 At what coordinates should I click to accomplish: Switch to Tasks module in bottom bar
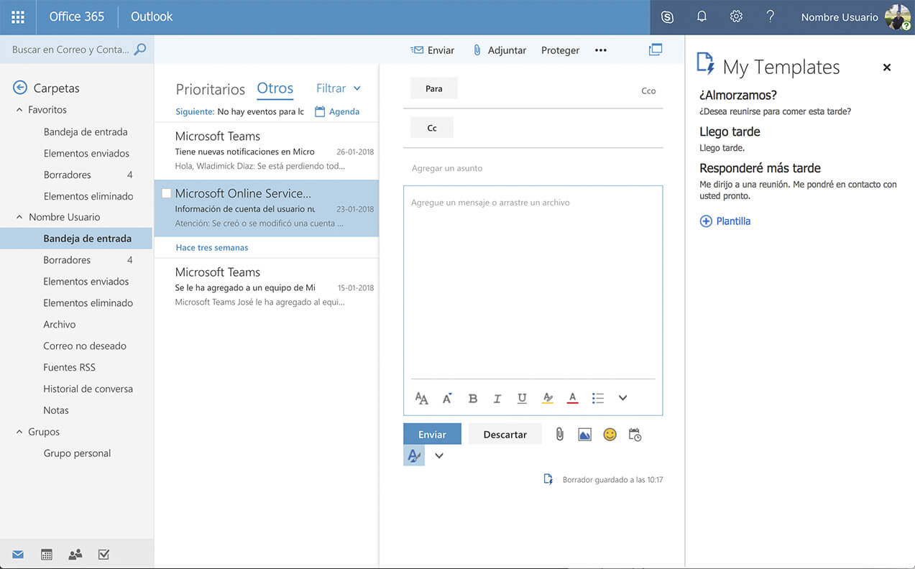point(104,554)
